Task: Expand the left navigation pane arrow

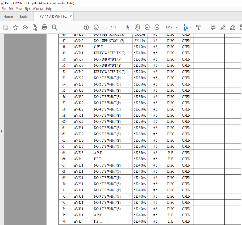Action: tap(2, 131)
